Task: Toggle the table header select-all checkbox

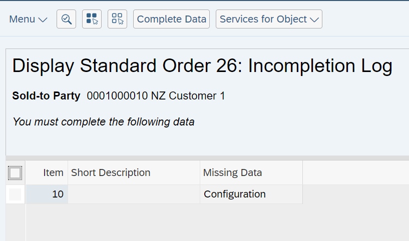Action: coord(15,173)
